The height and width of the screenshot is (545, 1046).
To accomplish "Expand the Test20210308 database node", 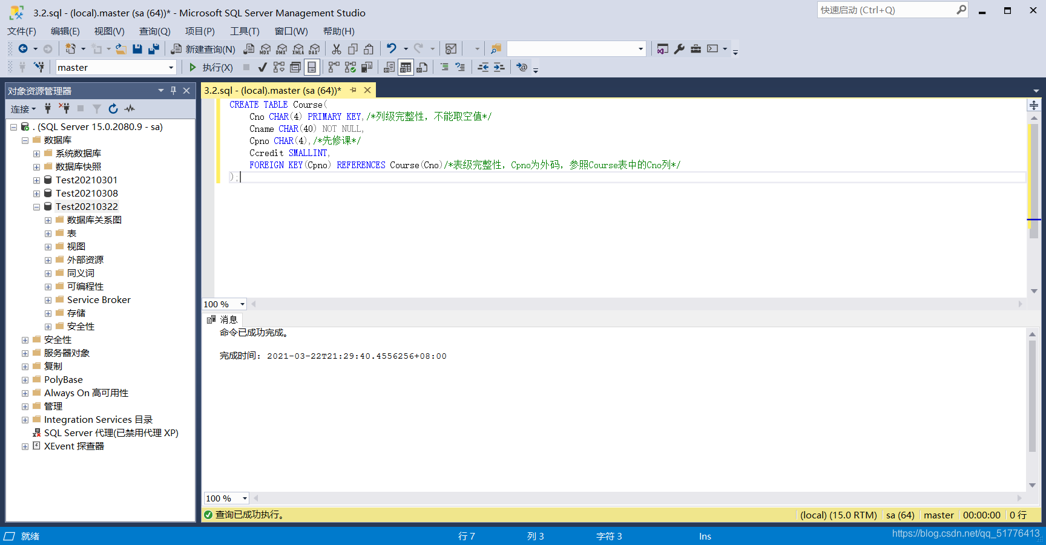I will 36,194.
